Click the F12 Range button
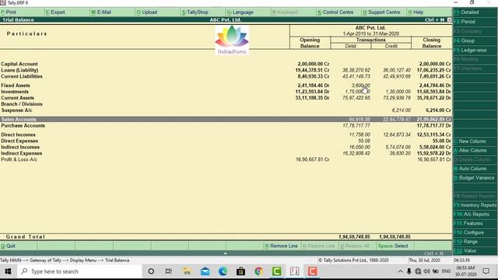This screenshot has width=498, height=280. pyautogui.click(x=475, y=242)
